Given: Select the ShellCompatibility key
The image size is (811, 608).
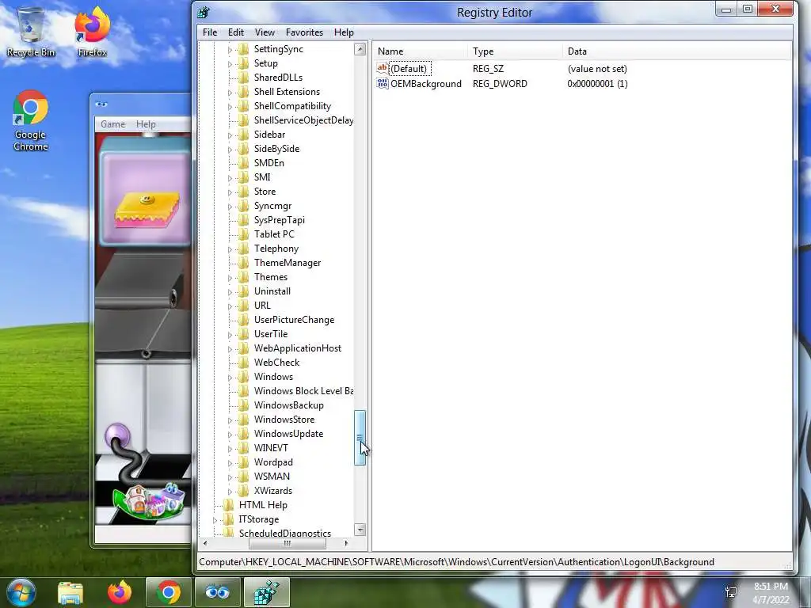Looking at the screenshot, I should click(x=292, y=106).
